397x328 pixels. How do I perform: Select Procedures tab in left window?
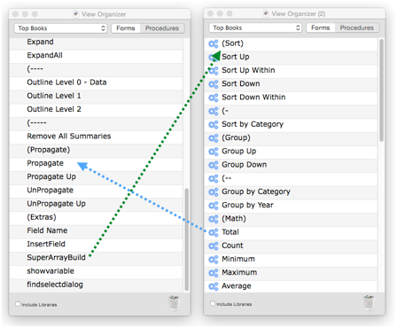(x=162, y=28)
